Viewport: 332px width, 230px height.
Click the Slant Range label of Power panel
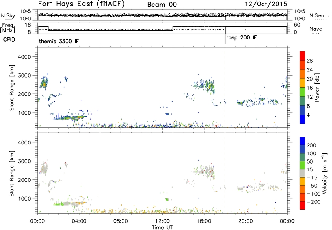coord(12,88)
